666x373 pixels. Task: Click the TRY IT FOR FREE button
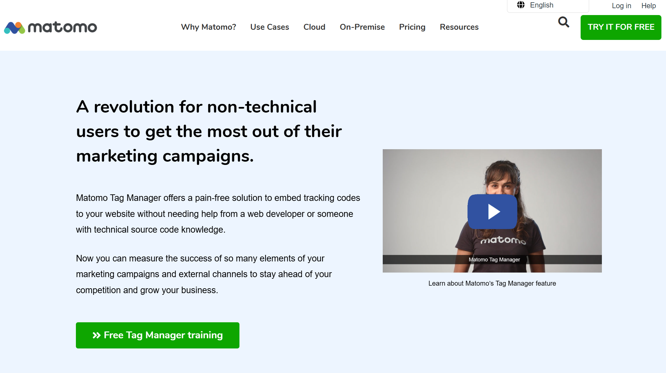621,27
